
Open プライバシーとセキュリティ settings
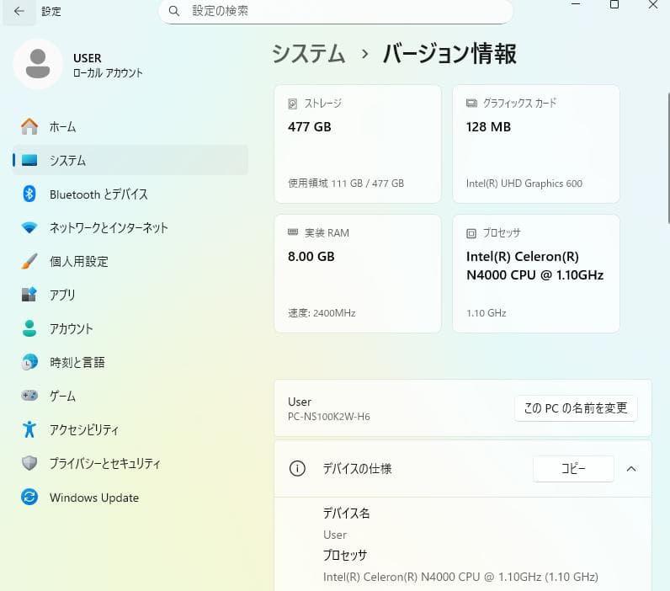pyautogui.click(x=130, y=463)
